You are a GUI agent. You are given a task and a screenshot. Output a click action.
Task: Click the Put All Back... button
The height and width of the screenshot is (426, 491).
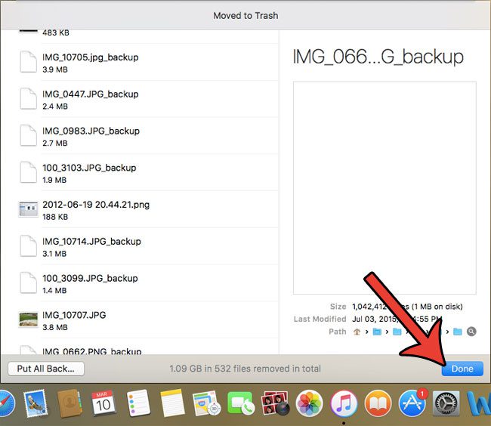pyautogui.click(x=46, y=369)
